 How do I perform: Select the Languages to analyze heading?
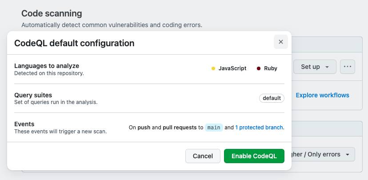47,66
